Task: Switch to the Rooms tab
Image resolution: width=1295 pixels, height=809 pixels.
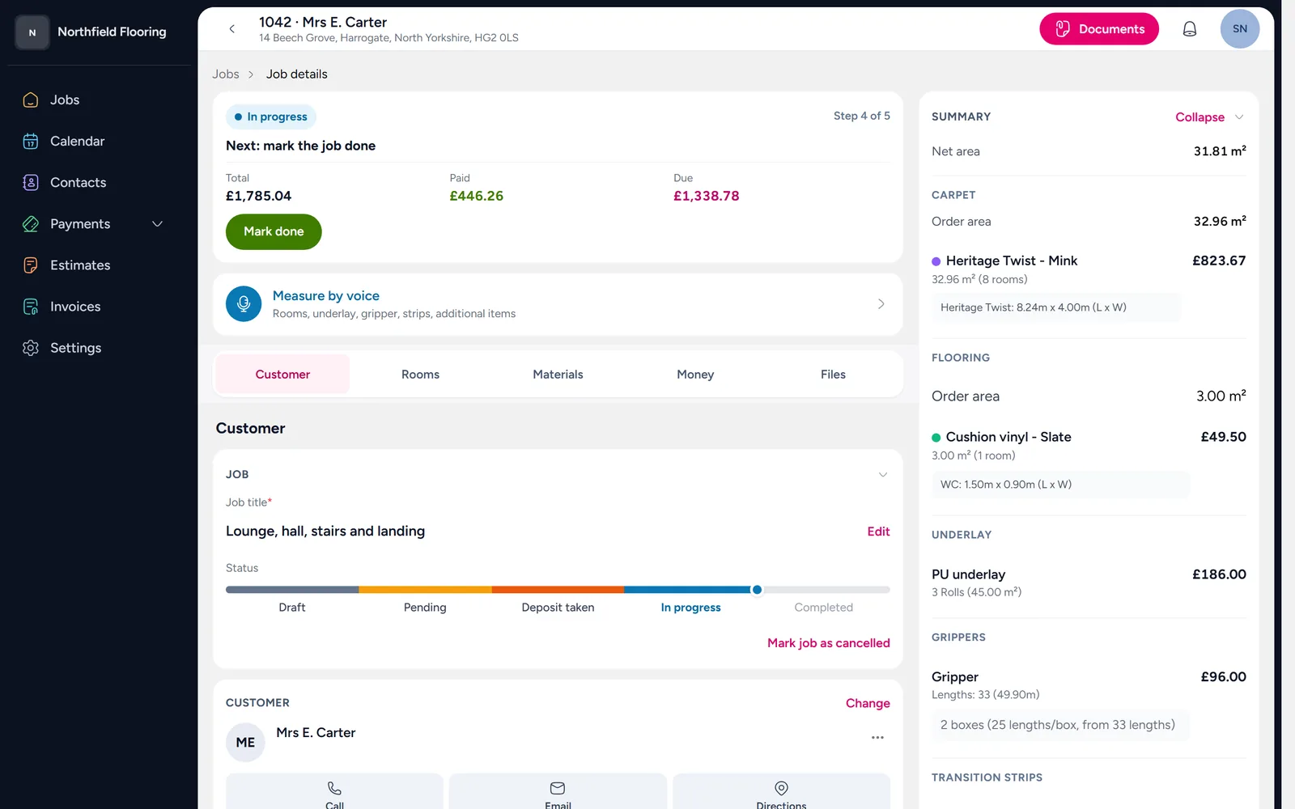Action: tap(420, 374)
